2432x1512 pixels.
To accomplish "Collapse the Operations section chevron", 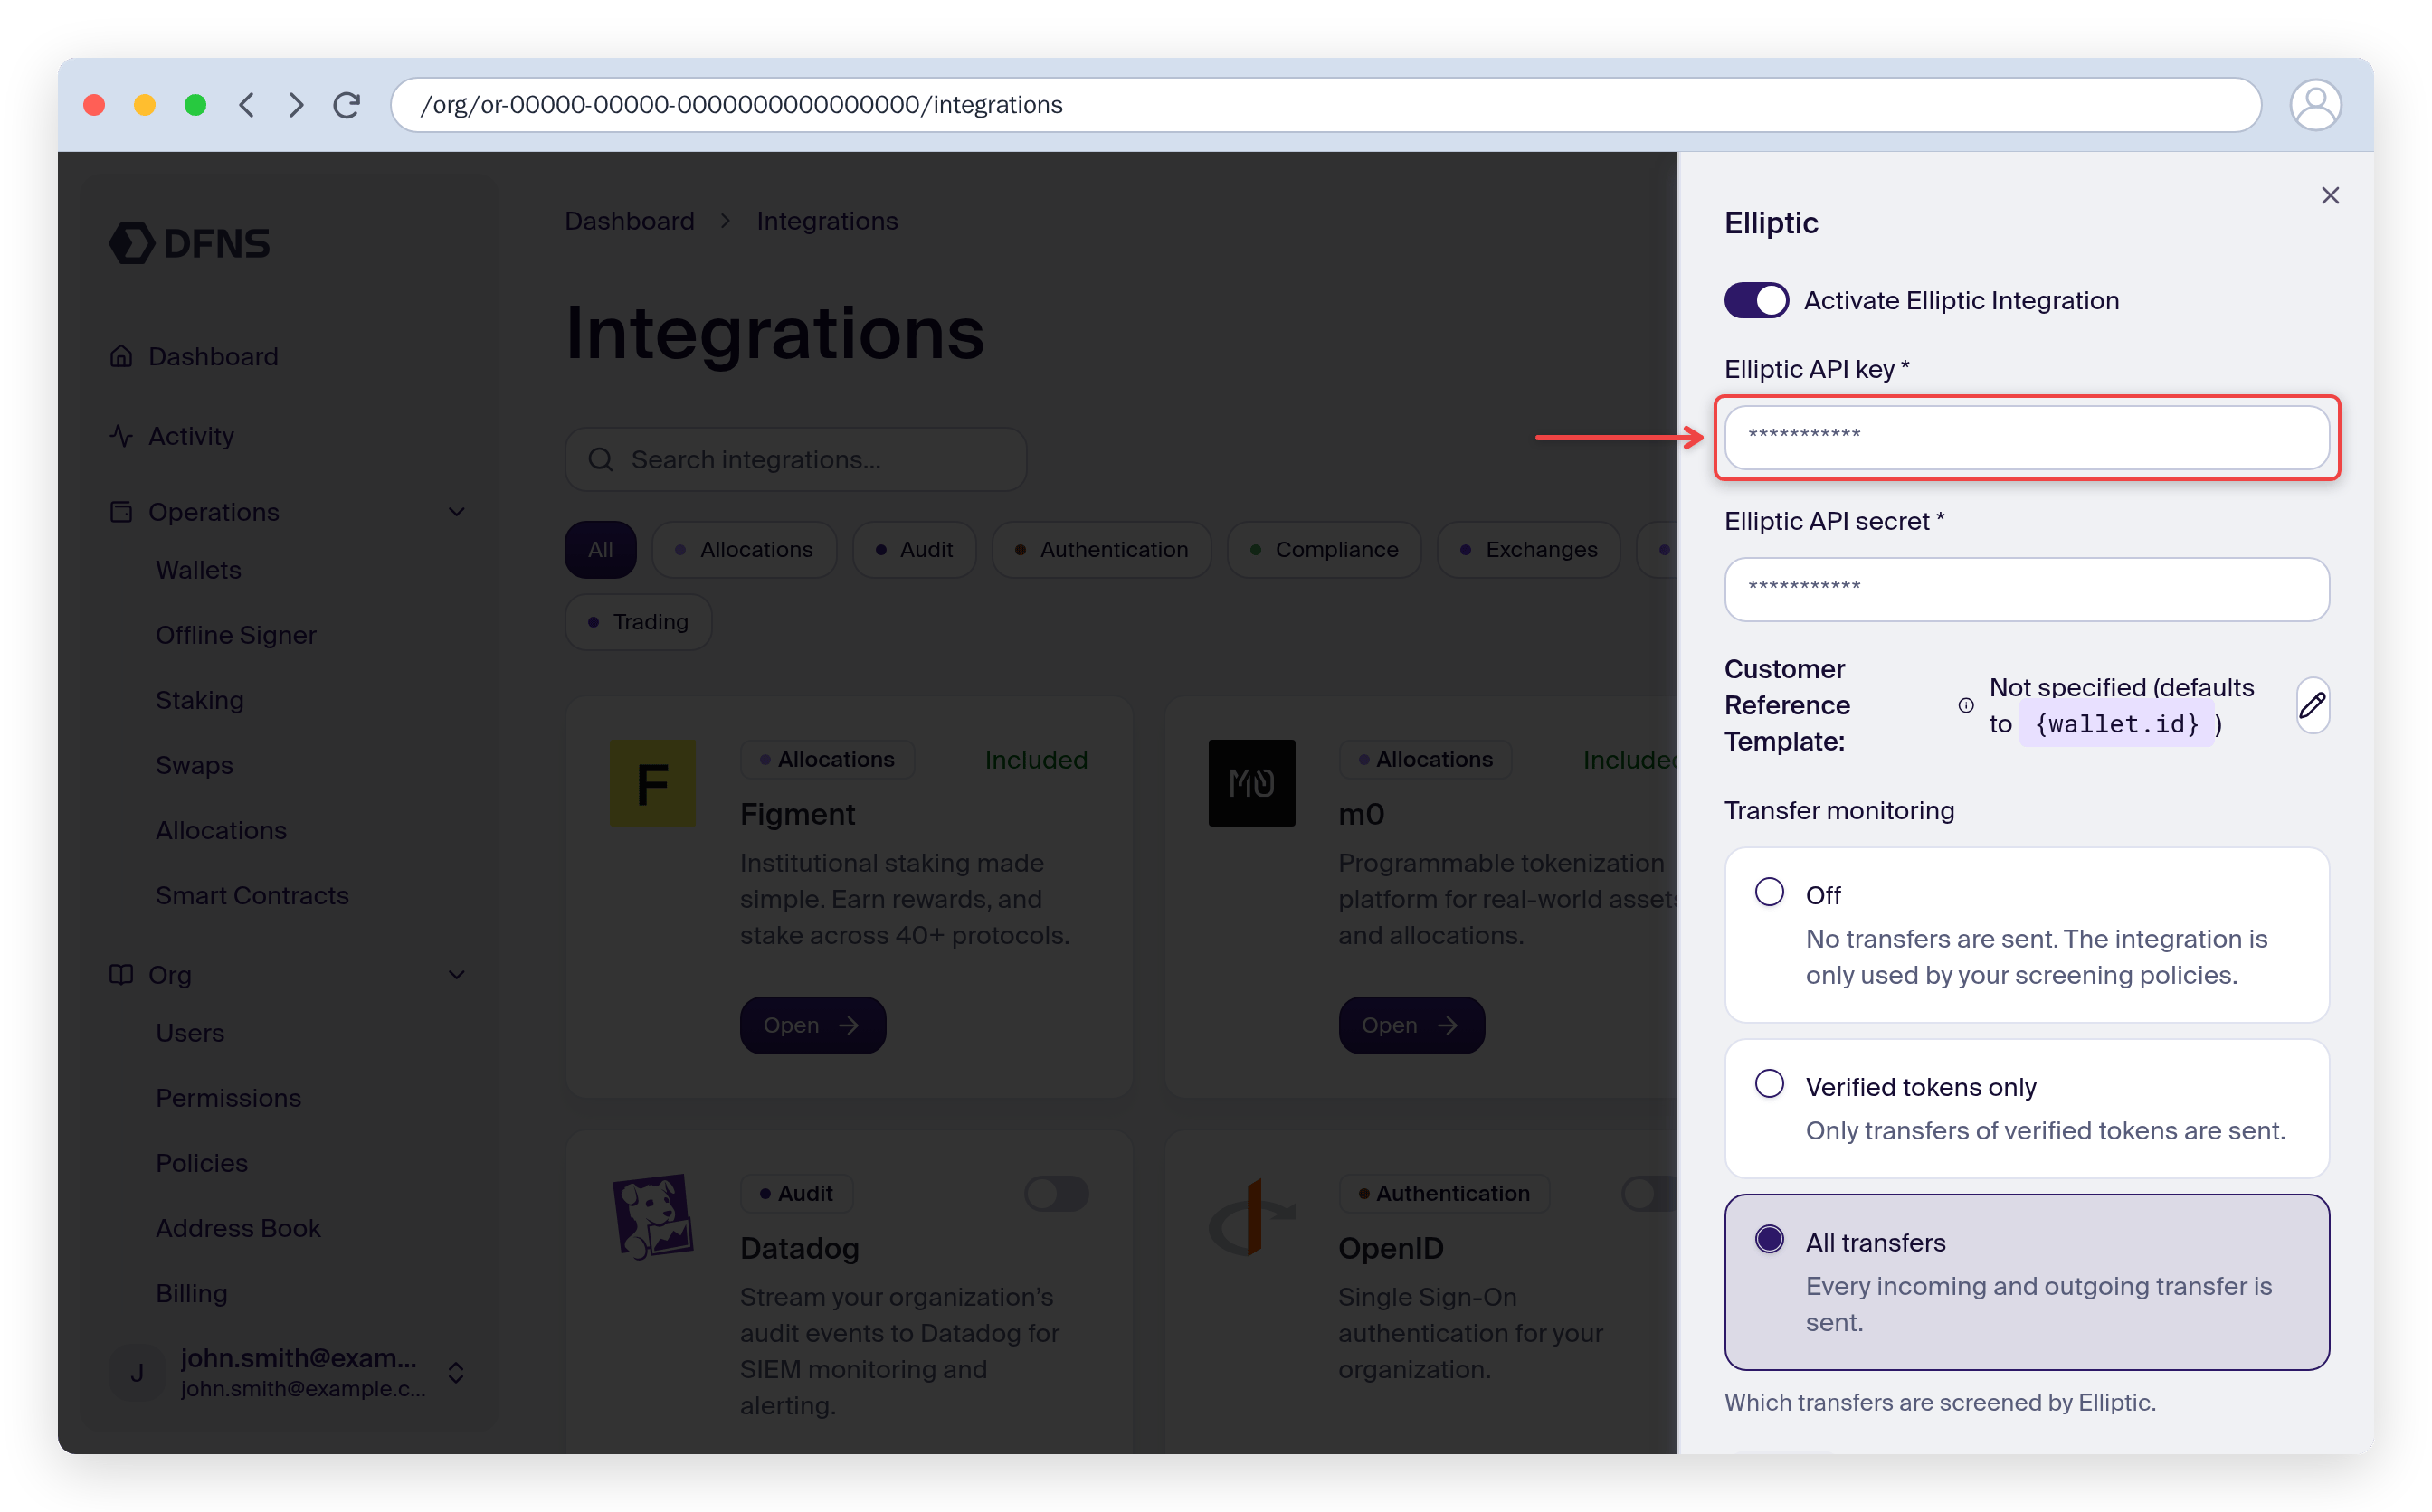I will [x=456, y=512].
